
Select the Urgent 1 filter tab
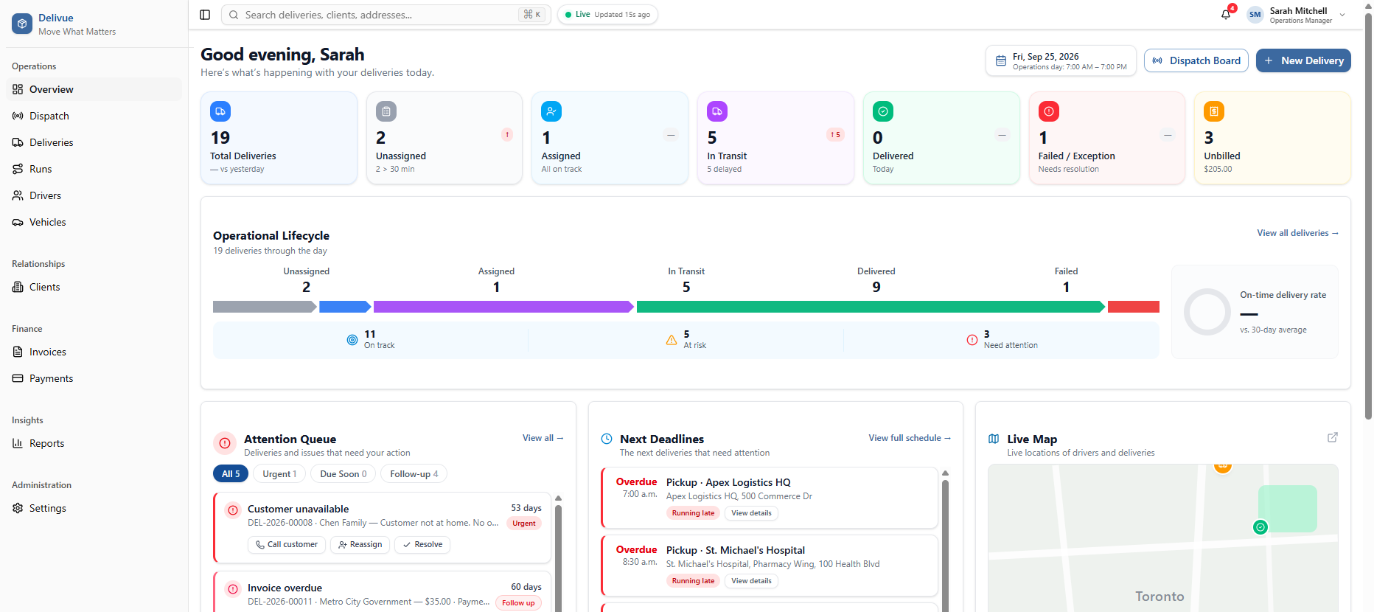pyautogui.click(x=279, y=474)
